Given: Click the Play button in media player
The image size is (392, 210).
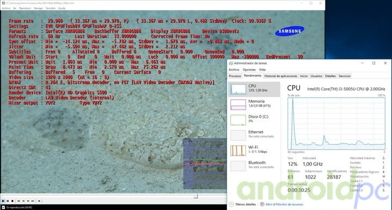Looking at the screenshot, I should pos(3,201).
